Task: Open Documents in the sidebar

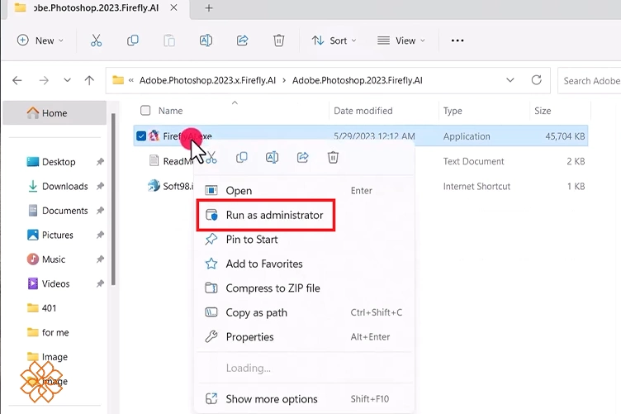Action: click(x=65, y=211)
